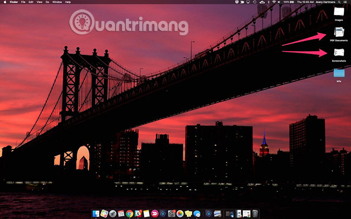The height and width of the screenshot is (219, 351).
Task: Click the 100% battery indicator
Action: [289, 2]
